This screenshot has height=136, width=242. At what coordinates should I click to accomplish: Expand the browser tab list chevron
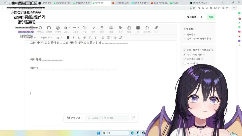pos(222,2)
